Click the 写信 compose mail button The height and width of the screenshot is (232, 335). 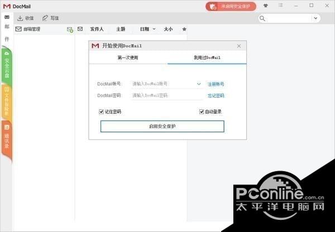[50, 18]
